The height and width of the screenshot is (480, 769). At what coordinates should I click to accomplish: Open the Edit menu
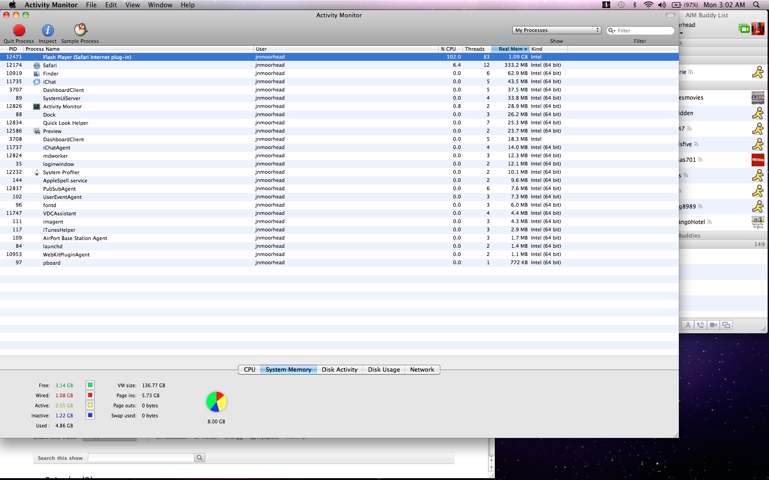(111, 5)
